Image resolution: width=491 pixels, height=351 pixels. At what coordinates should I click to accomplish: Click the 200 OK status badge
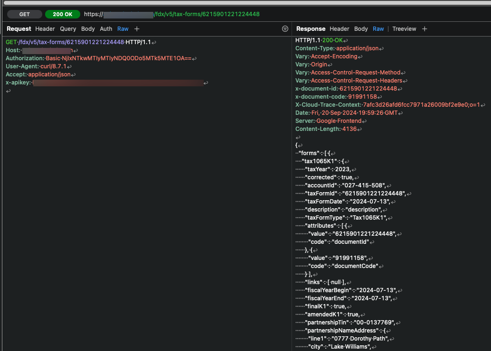(x=62, y=14)
